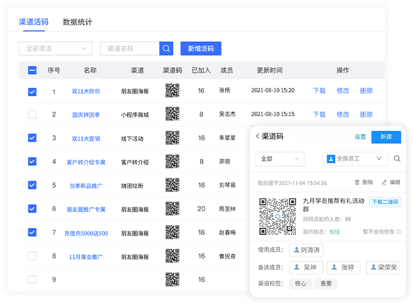Open the QR code in the 国庆拼团季 row
Screen dimensions: 413x304
pos(172,114)
